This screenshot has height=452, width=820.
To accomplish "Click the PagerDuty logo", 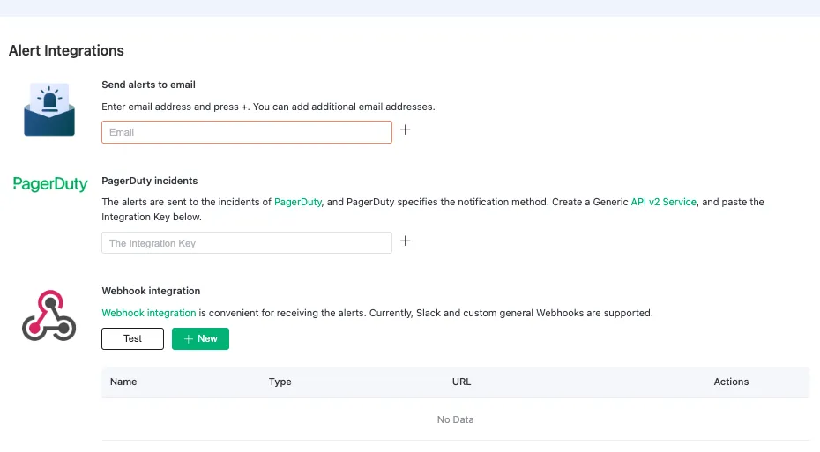I will [50, 184].
